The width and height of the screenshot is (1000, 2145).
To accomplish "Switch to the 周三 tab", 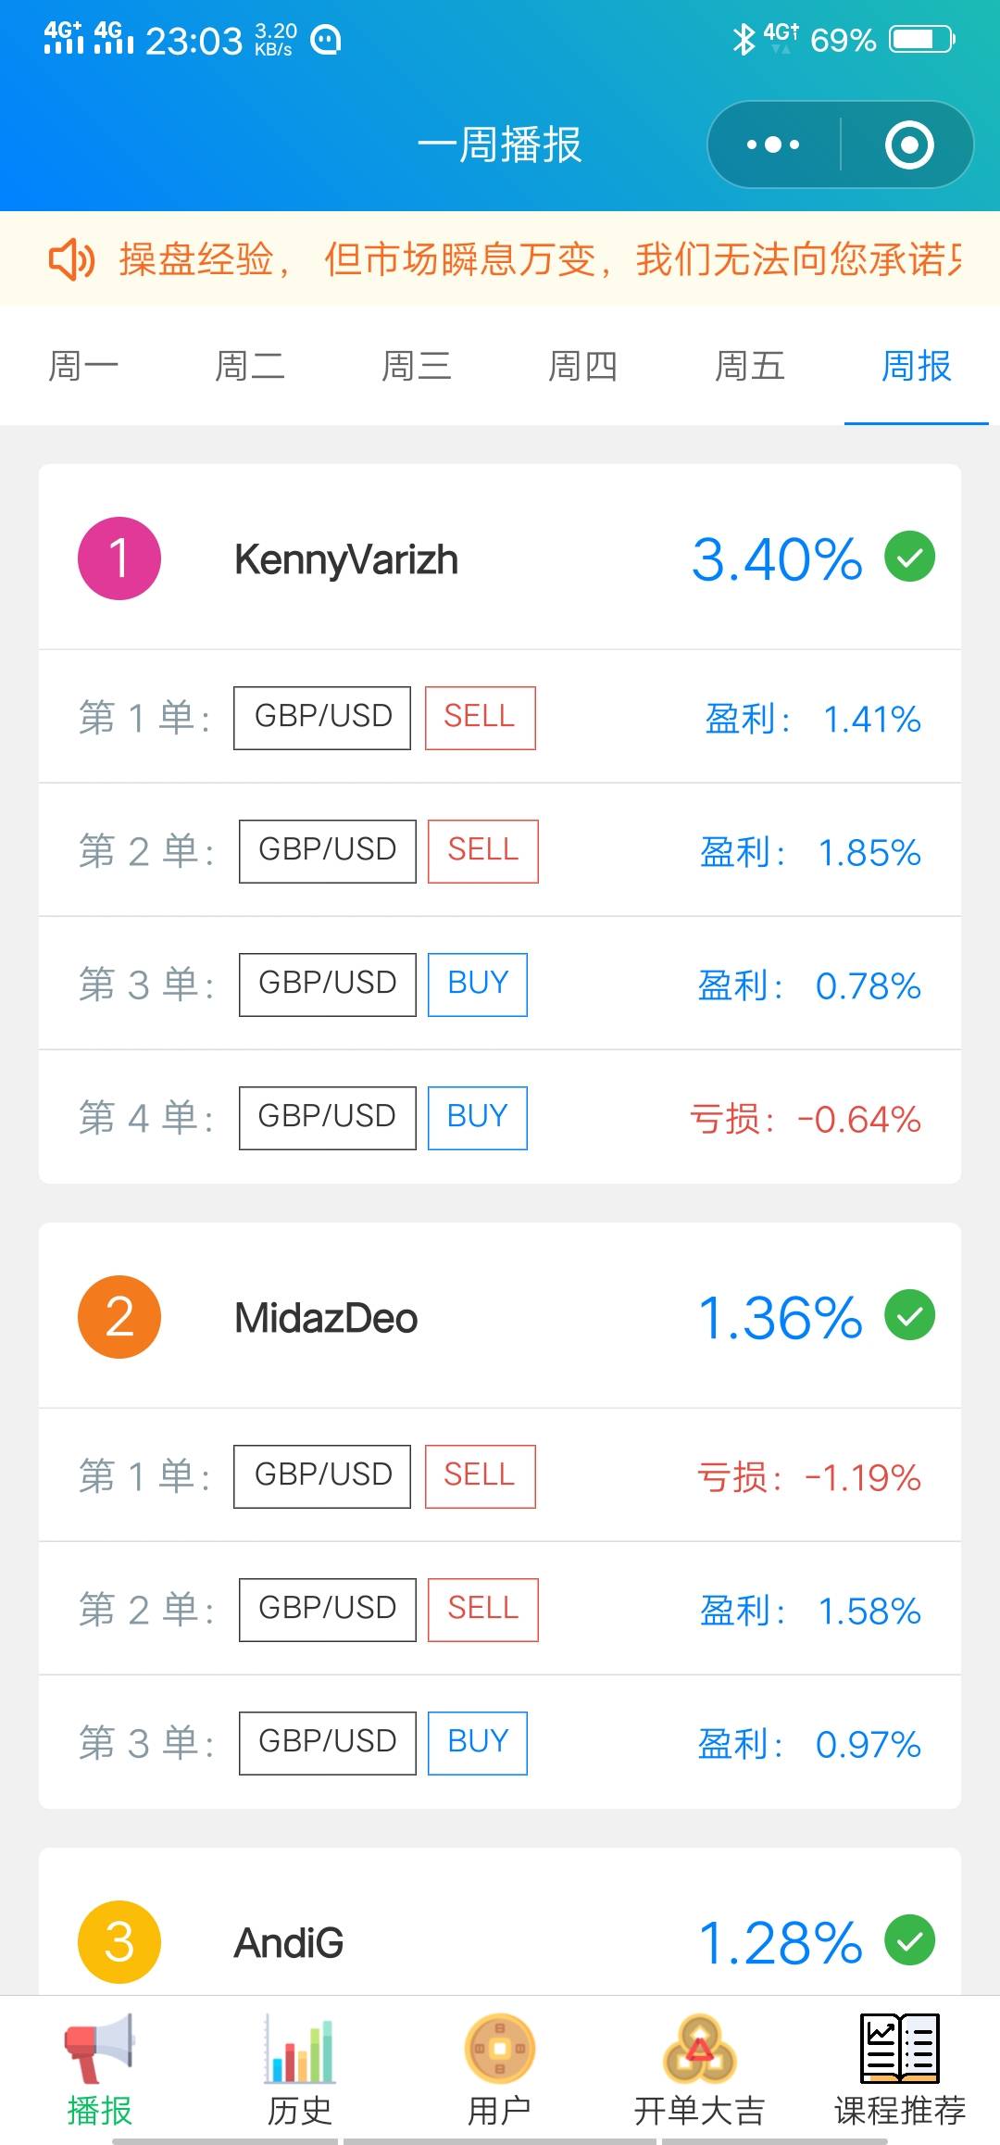I will click(417, 366).
